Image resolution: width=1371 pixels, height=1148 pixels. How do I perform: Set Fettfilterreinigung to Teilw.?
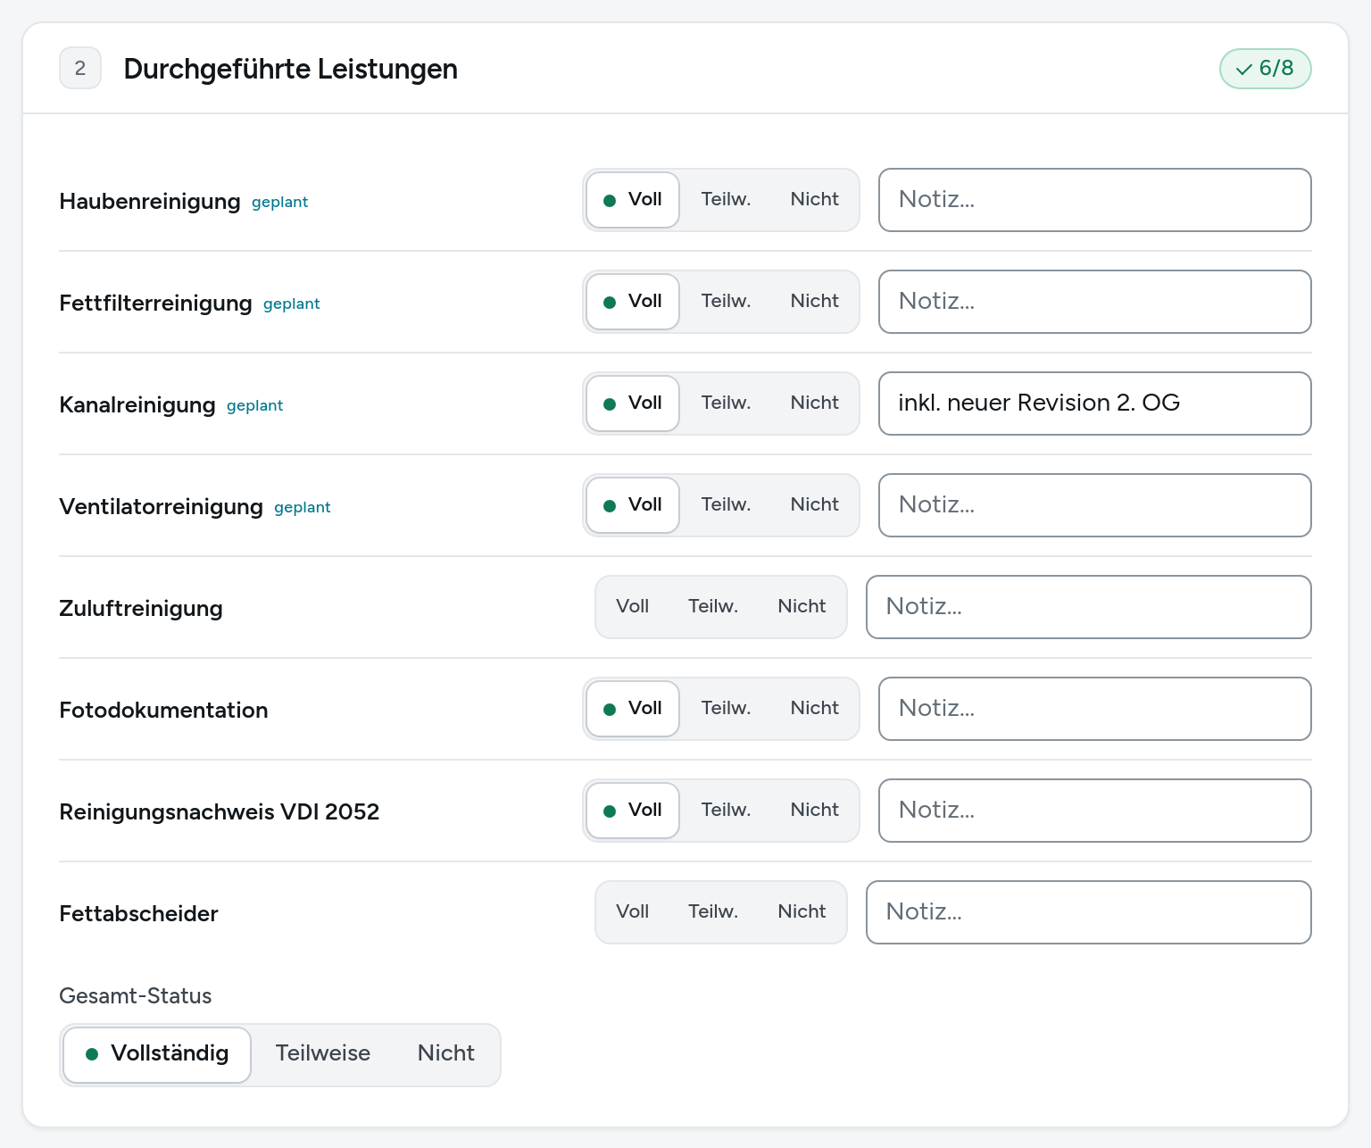click(x=726, y=302)
